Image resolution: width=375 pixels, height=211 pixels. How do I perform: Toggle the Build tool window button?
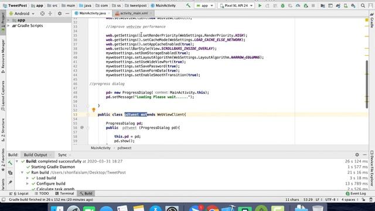pyautogui.click(x=86, y=193)
